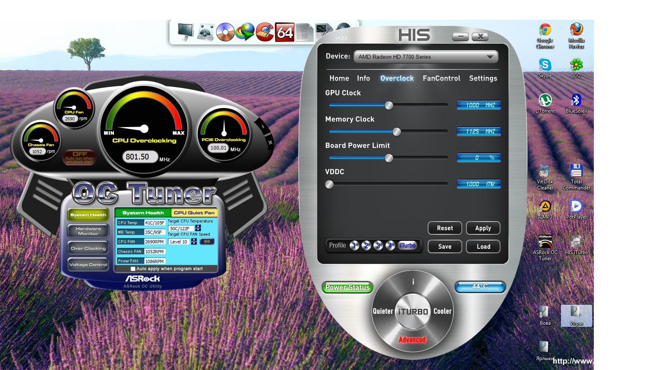Increase Target CPU Temperature with up arrow
This screenshot has width=658, height=370.
click(x=198, y=226)
